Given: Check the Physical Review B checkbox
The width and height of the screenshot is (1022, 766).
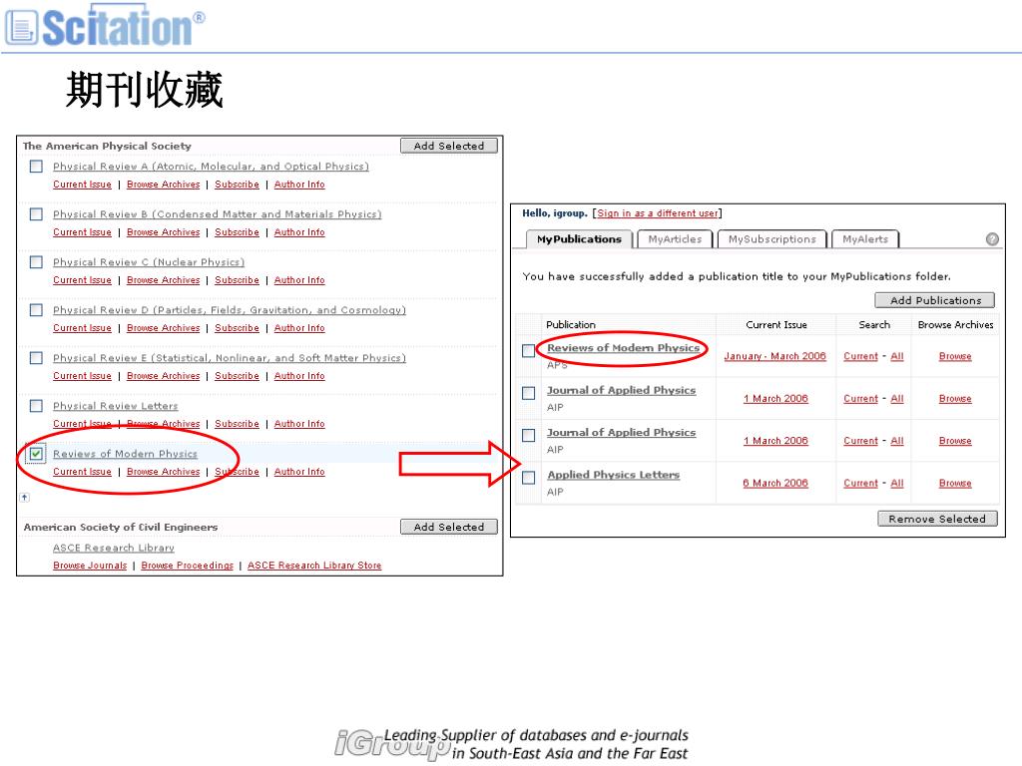Looking at the screenshot, I should 37,214.
